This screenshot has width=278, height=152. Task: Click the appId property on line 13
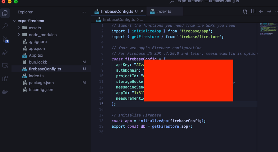tap(122, 93)
